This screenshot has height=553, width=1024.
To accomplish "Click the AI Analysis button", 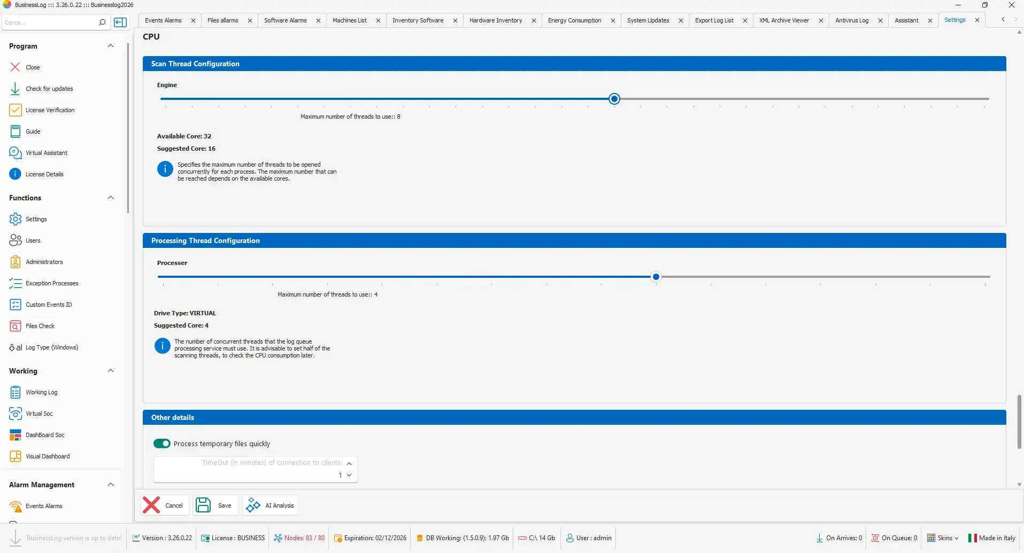I will (270, 505).
